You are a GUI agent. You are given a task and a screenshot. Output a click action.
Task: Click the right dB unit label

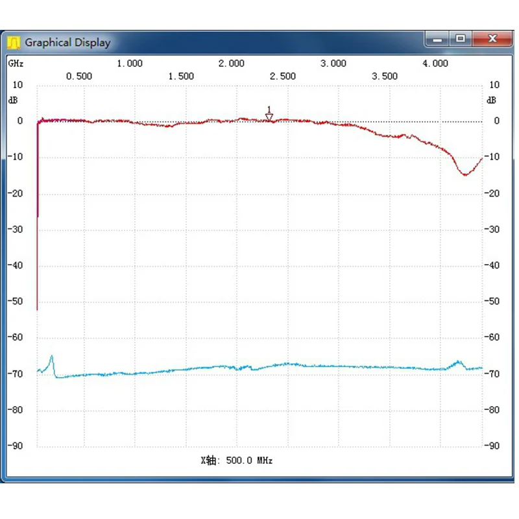pyautogui.click(x=492, y=100)
